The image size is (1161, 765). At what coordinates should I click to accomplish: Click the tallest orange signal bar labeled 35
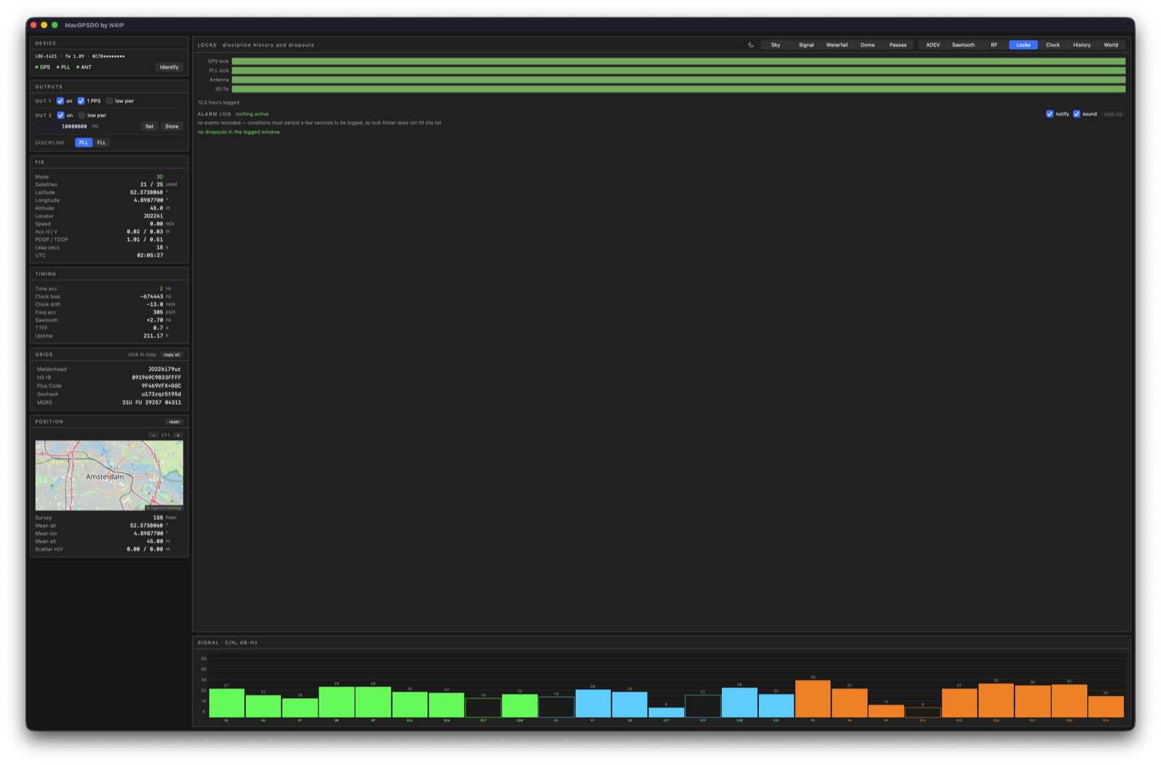(813, 698)
